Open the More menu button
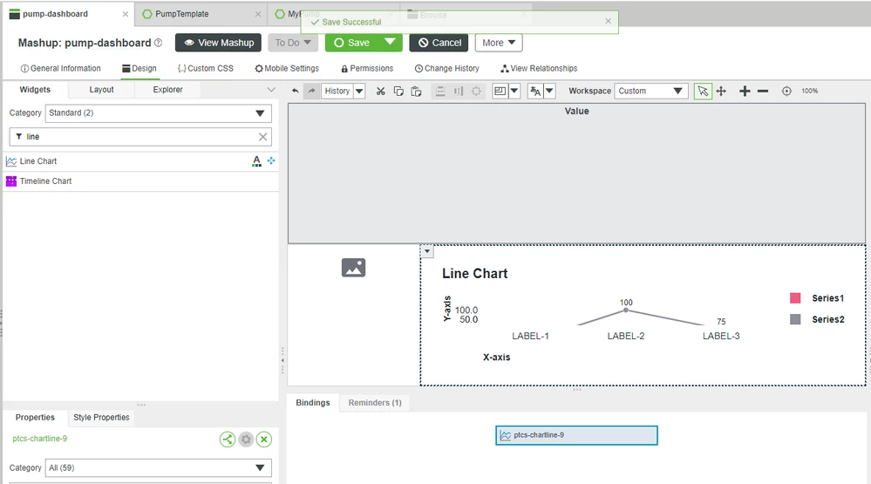This screenshot has width=871, height=484. click(x=498, y=43)
